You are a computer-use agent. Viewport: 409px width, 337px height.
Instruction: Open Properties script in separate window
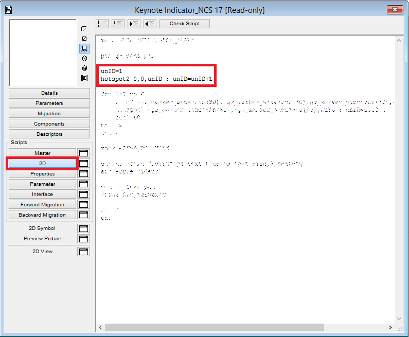click(83, 174)
